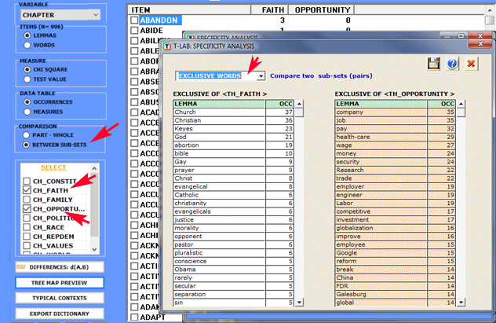Sort by the OPPORTUNITY column header

321,10
